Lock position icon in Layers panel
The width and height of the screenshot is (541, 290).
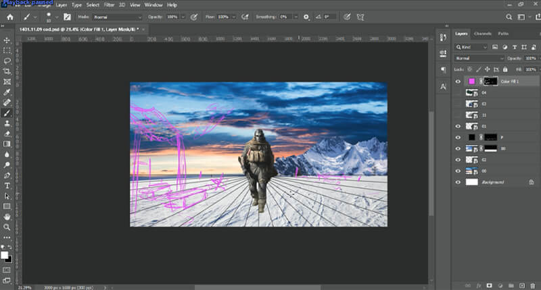point(487,69)
